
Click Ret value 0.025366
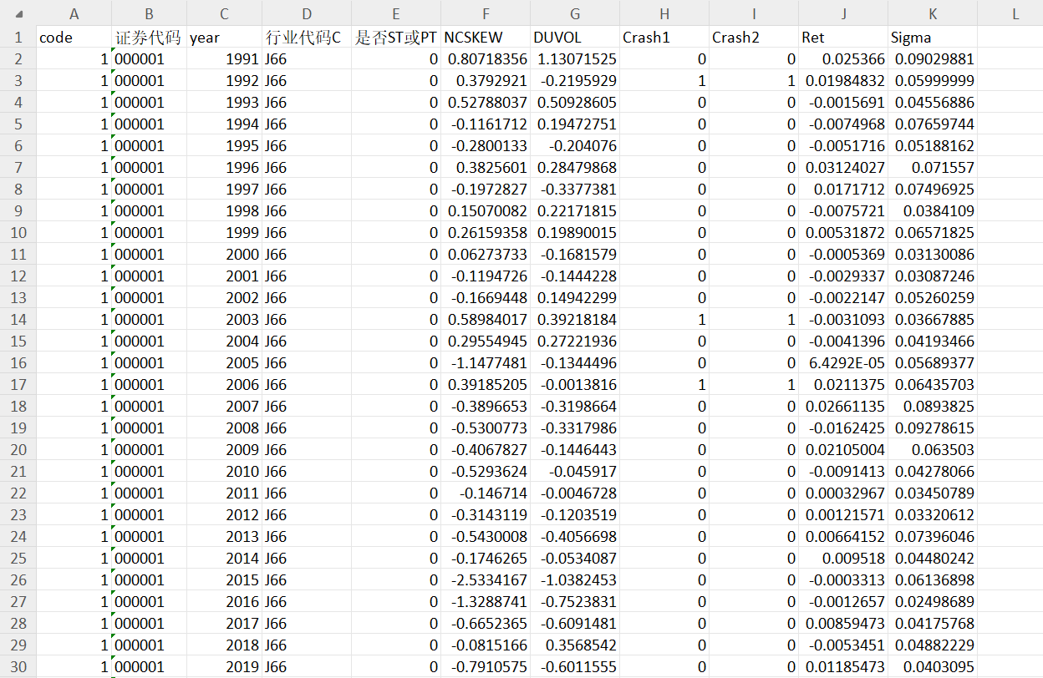pyautogui.click(x=843, y=59)
